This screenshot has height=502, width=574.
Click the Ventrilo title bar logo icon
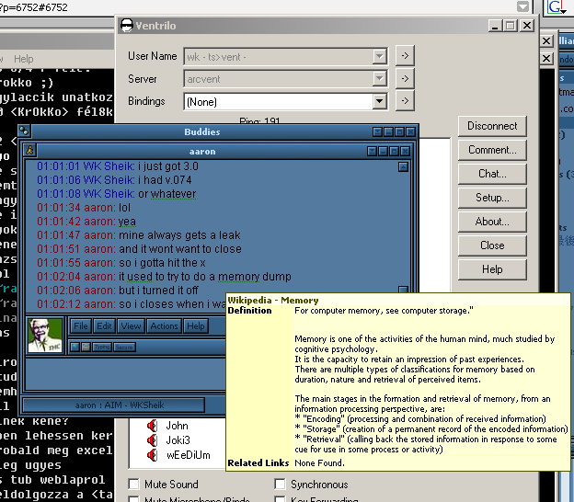tap(127, 26)
